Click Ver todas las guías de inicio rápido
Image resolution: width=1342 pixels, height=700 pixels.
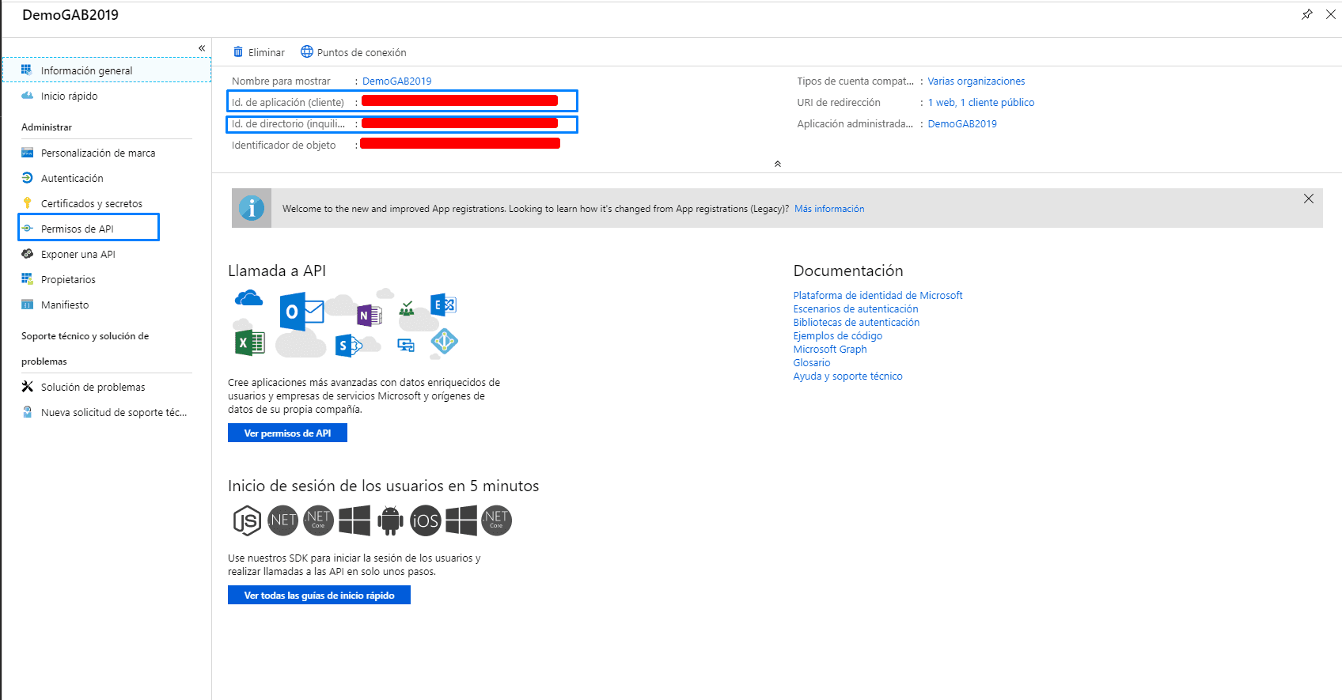pyautogui.click(x=319, y=595)
